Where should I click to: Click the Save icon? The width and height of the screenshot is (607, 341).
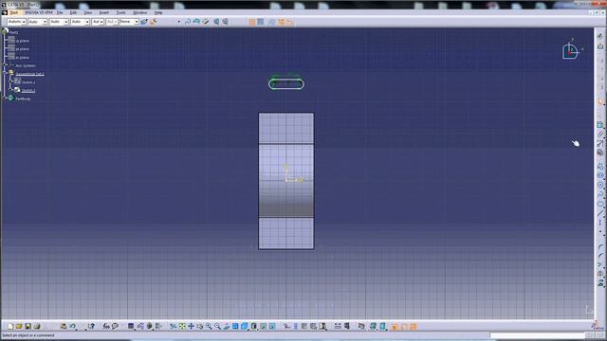pos(28,327)
